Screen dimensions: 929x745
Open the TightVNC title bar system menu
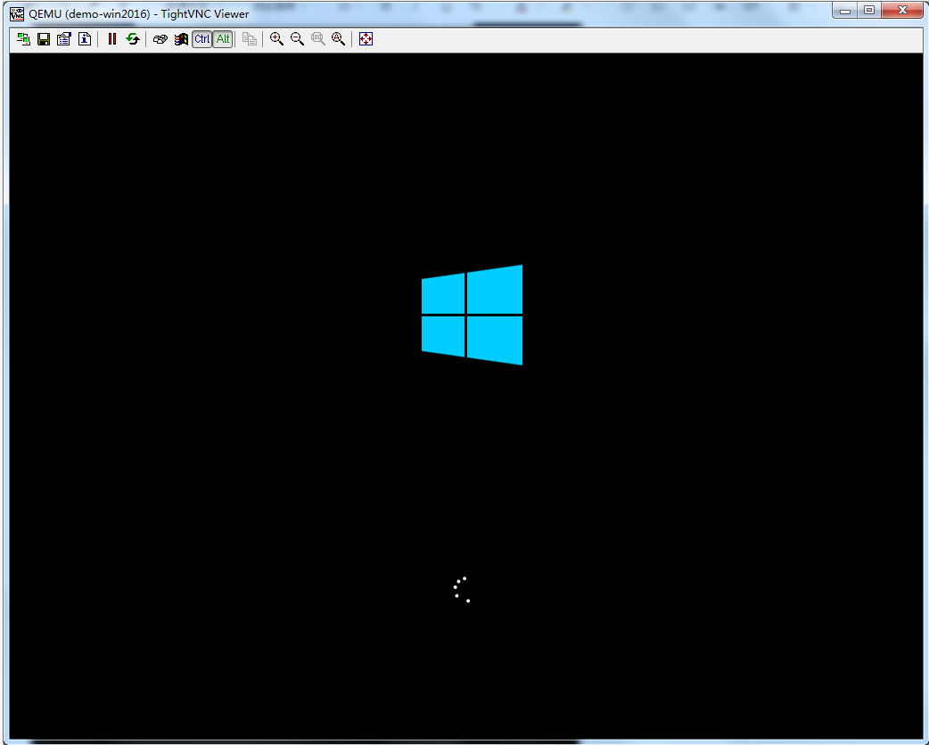(x=17, y=13)
